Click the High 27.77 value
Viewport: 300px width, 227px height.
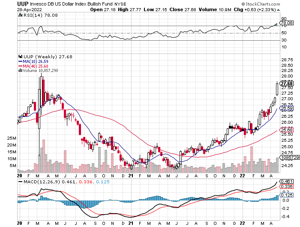pos(129,9)
